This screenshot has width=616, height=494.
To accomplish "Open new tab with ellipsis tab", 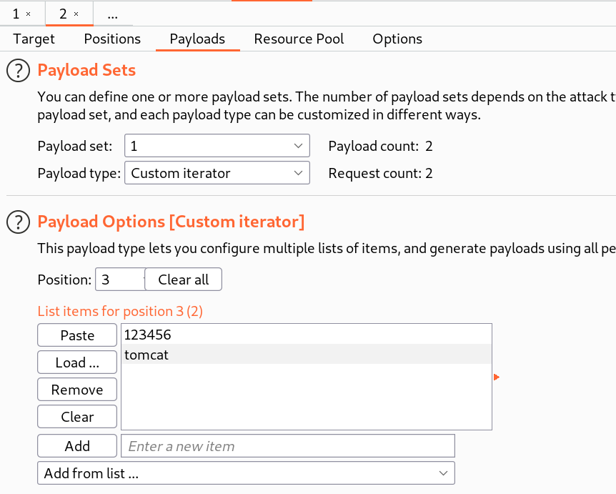I will (112, 14).
